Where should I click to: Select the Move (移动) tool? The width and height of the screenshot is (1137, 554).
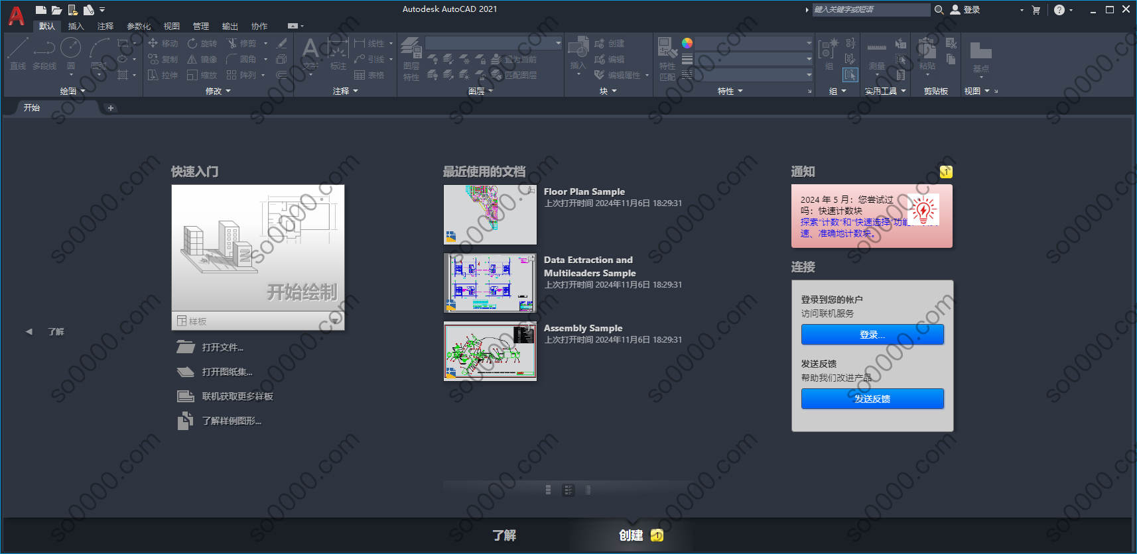coord(163,43)
